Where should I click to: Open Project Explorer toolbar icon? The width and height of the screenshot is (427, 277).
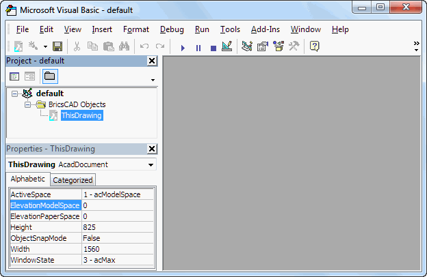tap(247, 46)
